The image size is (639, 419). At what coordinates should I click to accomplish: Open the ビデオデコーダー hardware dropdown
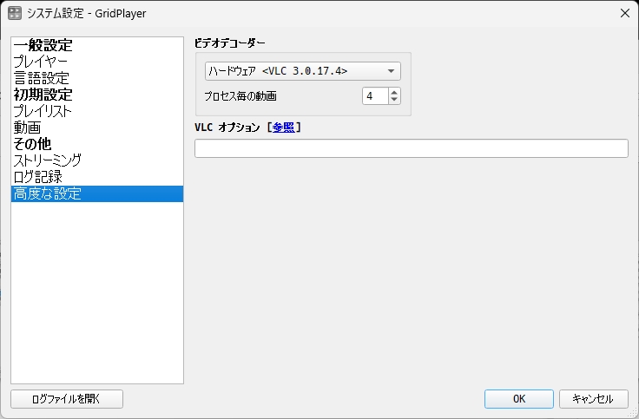302,71
